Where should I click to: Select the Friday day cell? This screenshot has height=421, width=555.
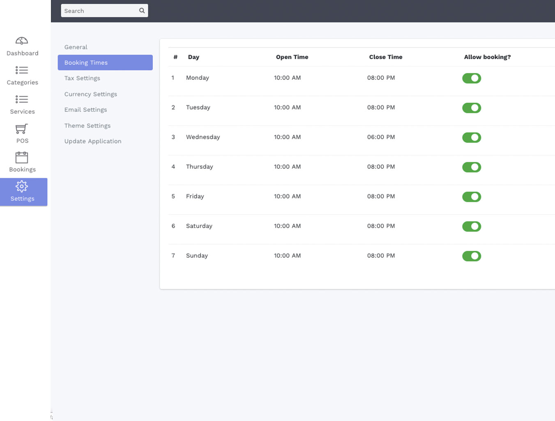[x=195, y=196]
